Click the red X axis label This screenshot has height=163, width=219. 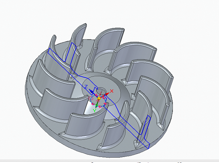coord(112,91)
